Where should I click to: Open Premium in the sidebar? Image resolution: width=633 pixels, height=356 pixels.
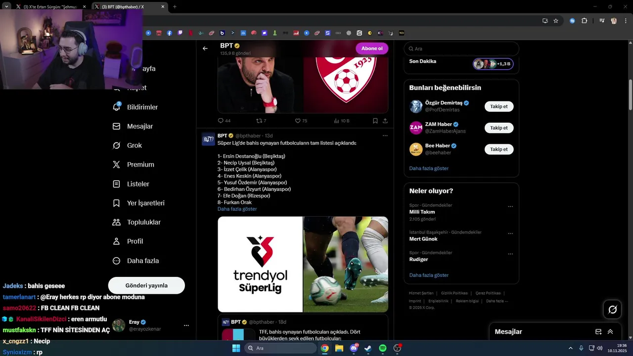coord(134,165)
